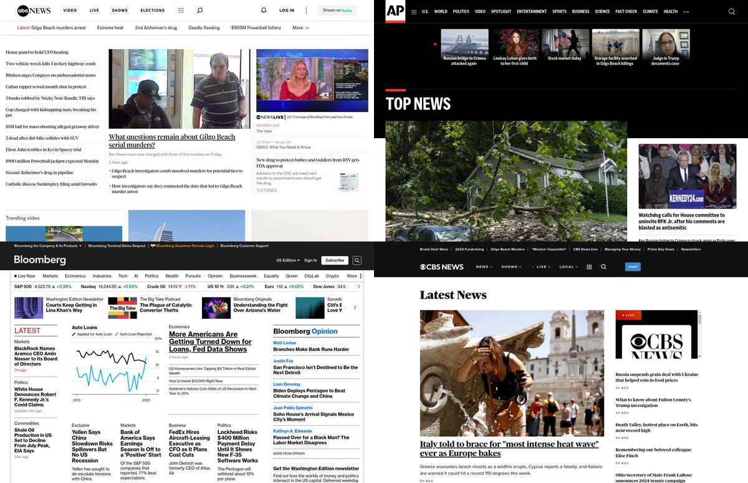The image size is (748, 483).
Task: Open the Stream on hulu link
Action: click(337, 10)
